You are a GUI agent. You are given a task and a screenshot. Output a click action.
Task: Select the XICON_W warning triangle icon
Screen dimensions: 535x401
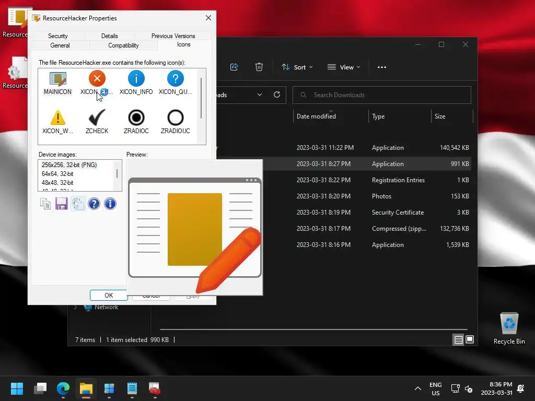pyautogui.click(x=57, y=122)
